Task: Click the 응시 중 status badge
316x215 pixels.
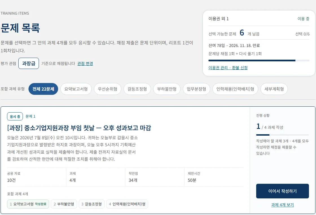Action: (x=15, y=116)
